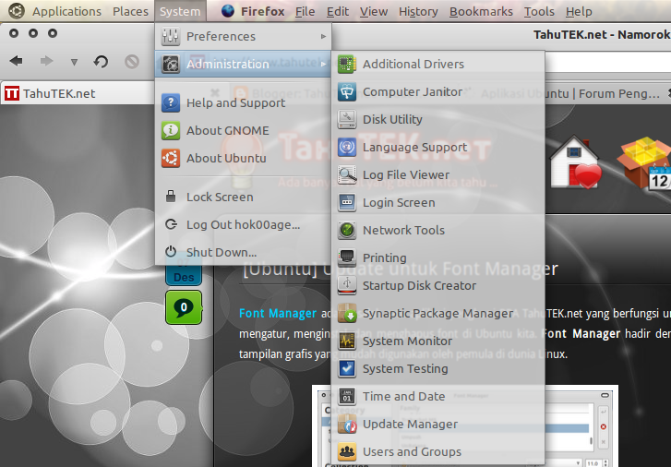The width and height of the screenshot is (671, 467).
Task: Open Users and Groups
Action: [x=412, y=452]
